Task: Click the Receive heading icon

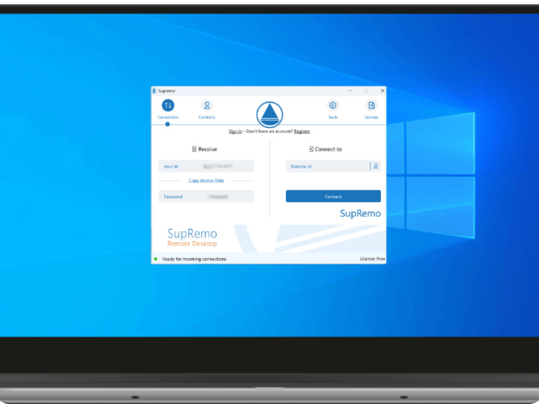Action: coord(194,149)
